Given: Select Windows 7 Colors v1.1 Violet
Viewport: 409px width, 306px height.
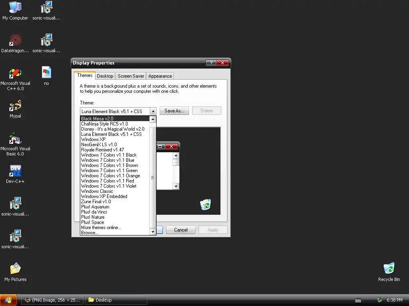Looking at the screenshot, I should click(115, 186).
